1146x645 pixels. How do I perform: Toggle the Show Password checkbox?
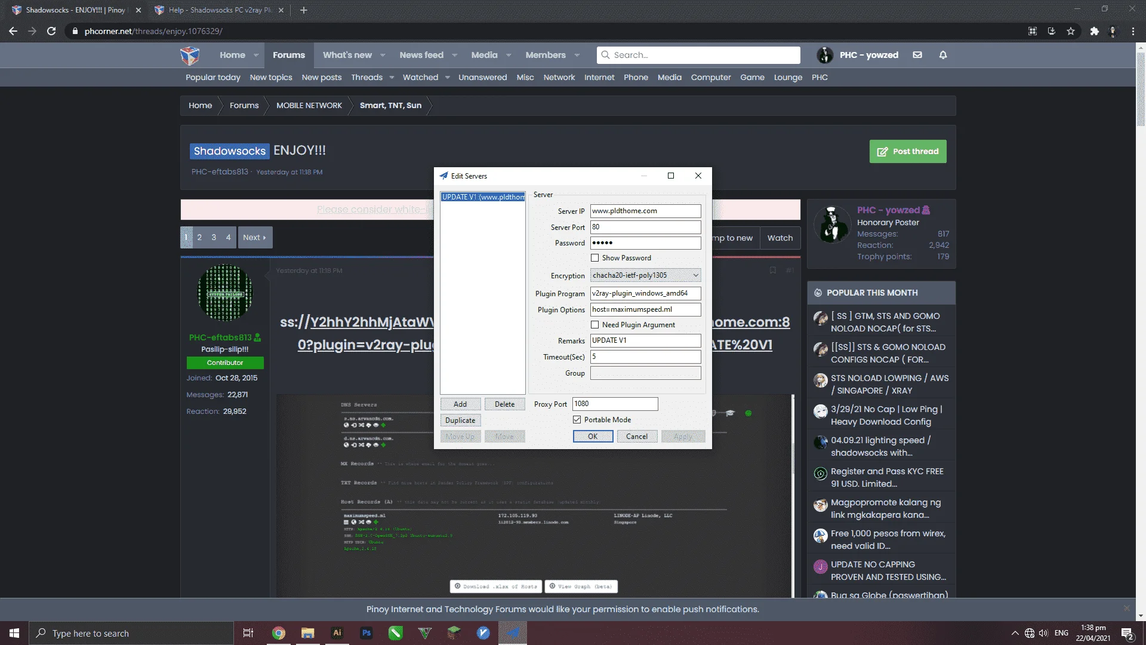[594, 258]
